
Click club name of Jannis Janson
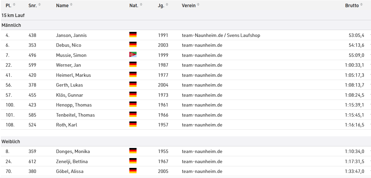tap(221, 35)
